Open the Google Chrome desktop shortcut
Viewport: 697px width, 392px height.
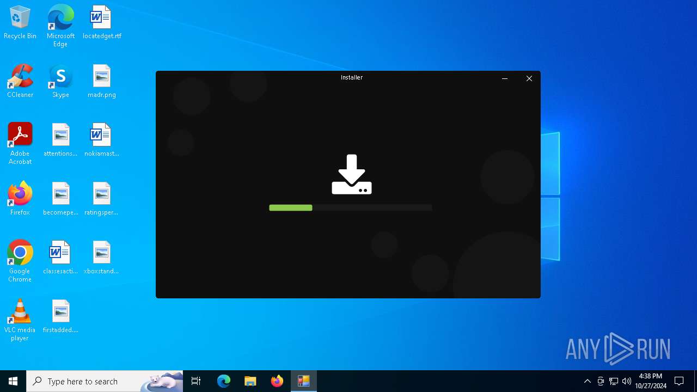20,261
